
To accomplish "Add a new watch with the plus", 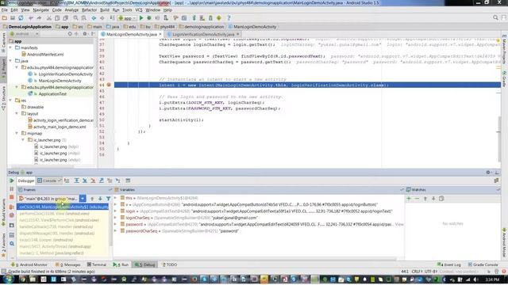I will coord(409,199).
